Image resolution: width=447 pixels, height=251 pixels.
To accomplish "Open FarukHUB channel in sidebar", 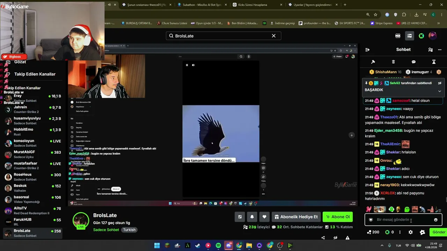I will [33, 222].
